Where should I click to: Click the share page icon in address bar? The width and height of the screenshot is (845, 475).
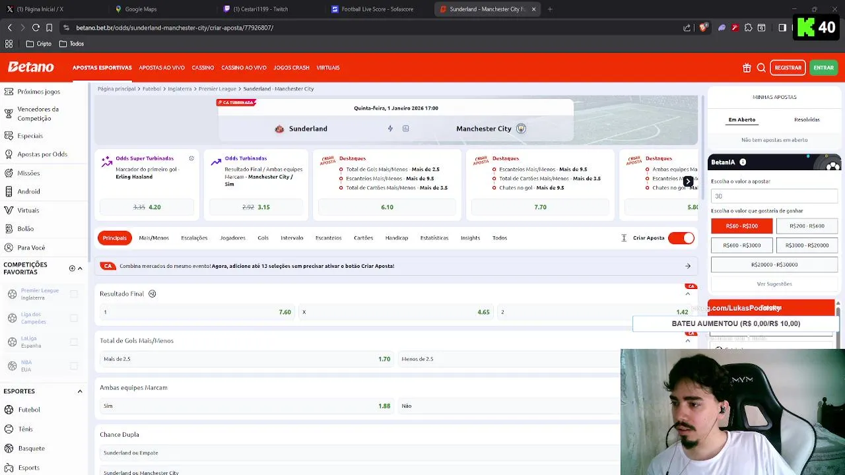point(687,28)
